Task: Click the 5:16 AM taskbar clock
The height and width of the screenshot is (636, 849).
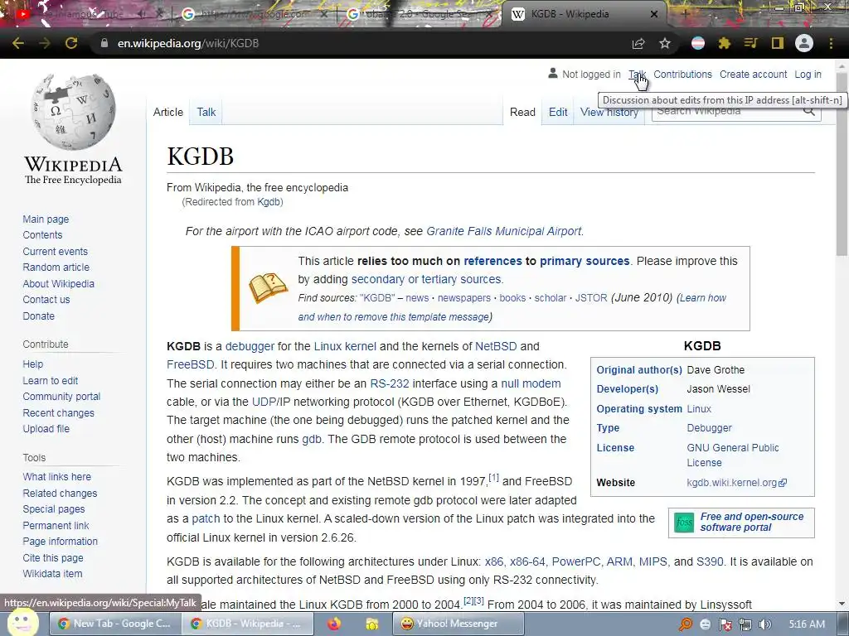Action: [807, 624]
